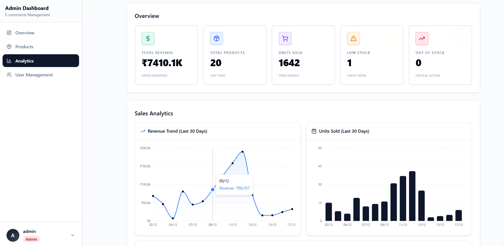Click the tallest bar in Units Sold chart
This screenshot has height=246, width=504.
(412, 196)
